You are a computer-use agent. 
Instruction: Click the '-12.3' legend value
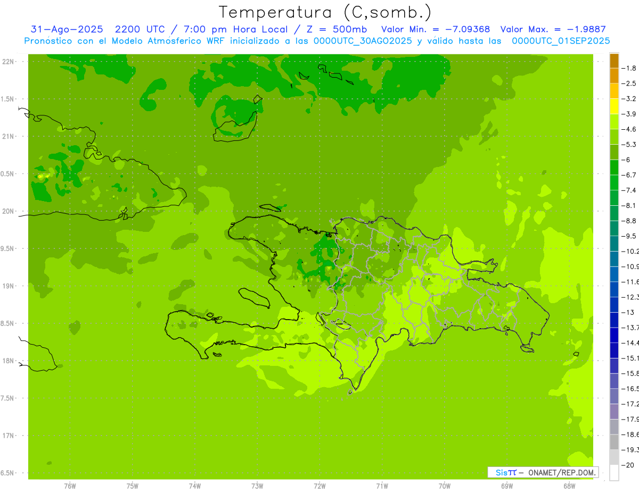point(630,297)
